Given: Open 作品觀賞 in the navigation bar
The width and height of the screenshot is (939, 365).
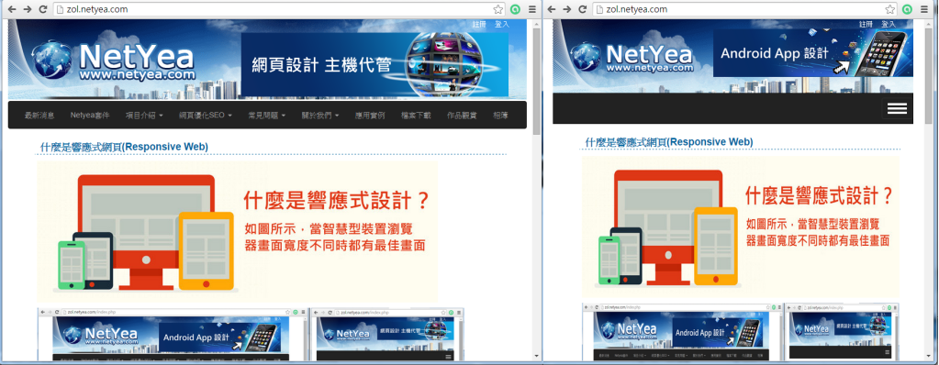Looking at the screenshot, I should coord(462,116).
